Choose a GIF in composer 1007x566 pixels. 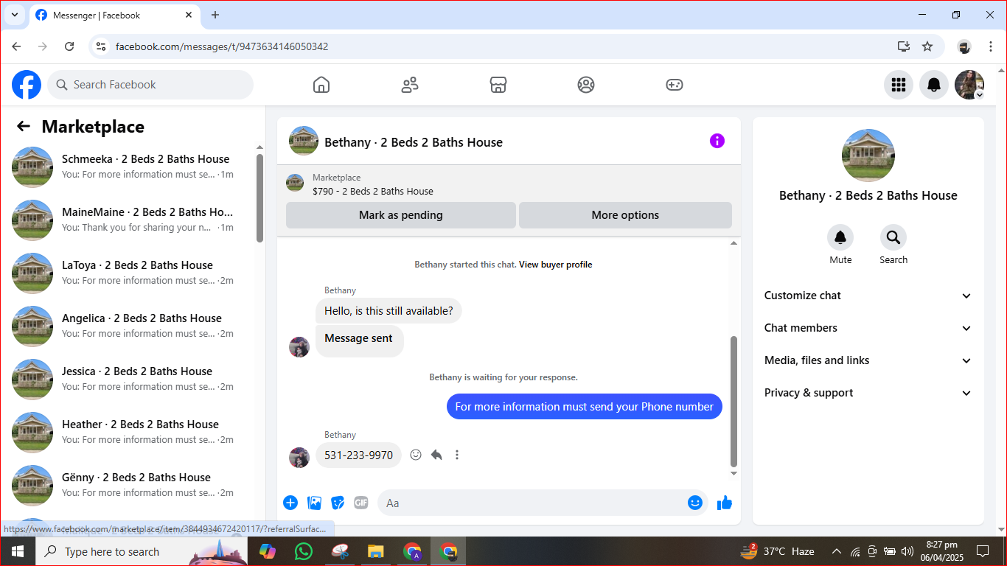coord(361,503)
